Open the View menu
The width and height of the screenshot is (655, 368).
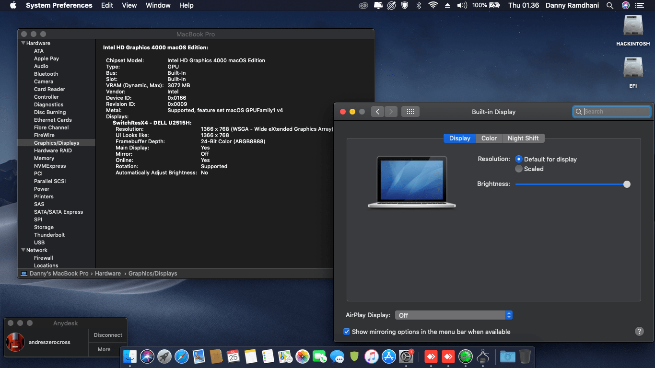click(129, 5)
